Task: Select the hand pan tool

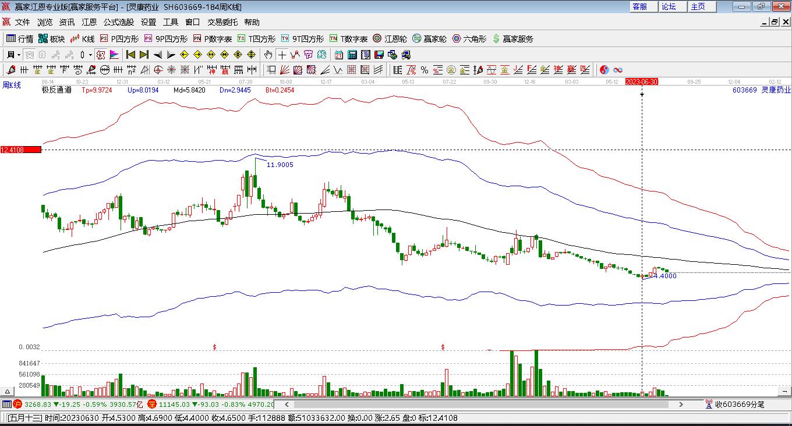Action: click(268, 55)
